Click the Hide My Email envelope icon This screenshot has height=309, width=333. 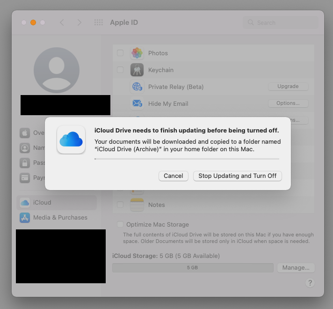137,103
